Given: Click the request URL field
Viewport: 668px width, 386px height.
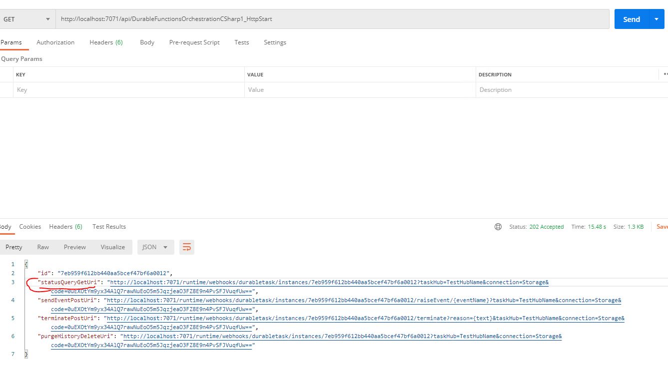Looking at the screenshot, I should pos(332,19).
